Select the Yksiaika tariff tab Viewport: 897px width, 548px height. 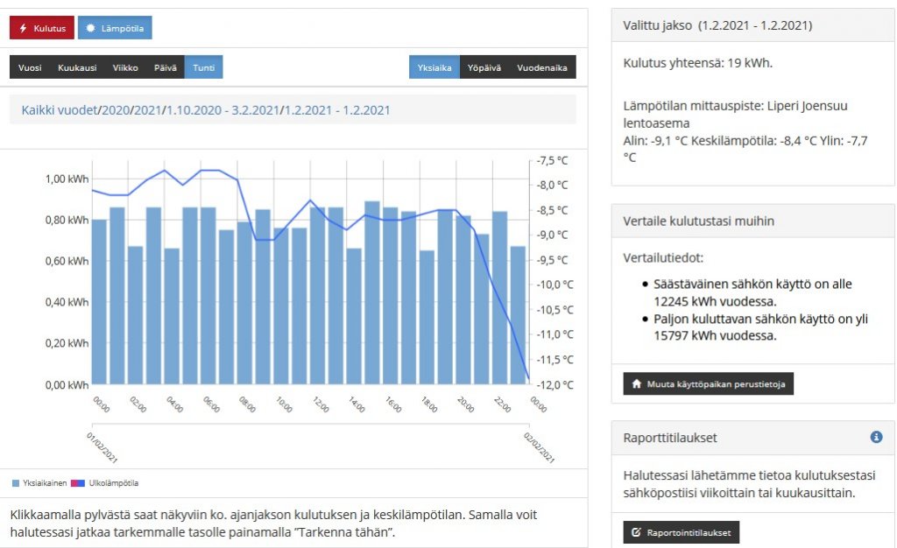pos(434,67)
